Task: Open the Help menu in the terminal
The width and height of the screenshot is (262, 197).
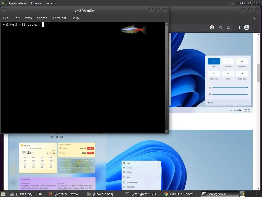Action: point(75,18)
